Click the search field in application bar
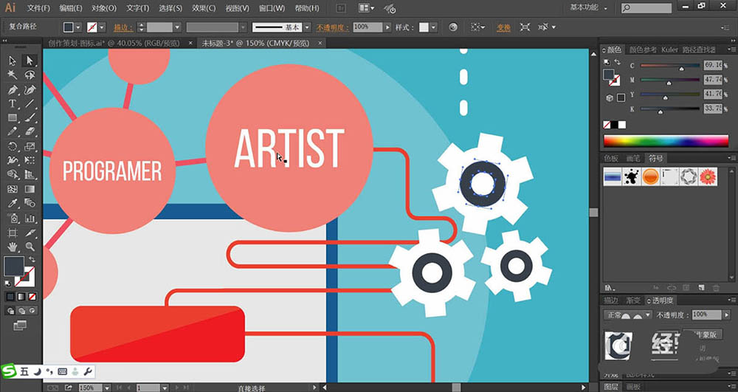 (x=646, y=8)
